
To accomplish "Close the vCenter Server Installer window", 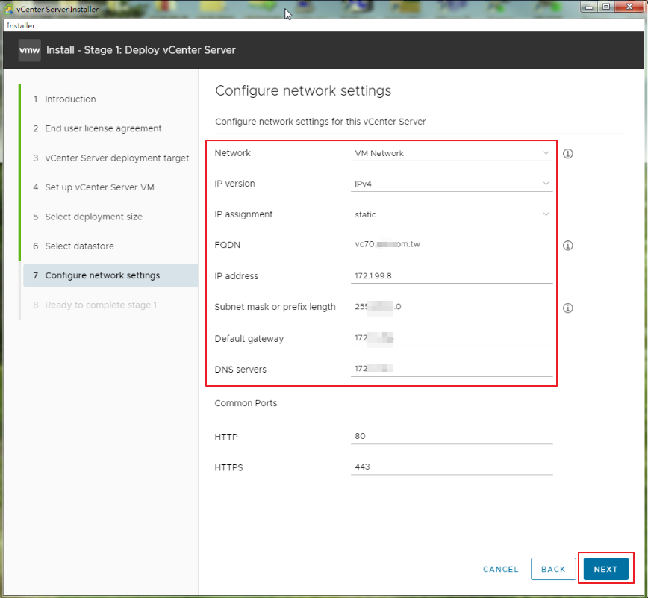I will click(x=629, y=7).
